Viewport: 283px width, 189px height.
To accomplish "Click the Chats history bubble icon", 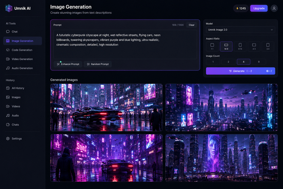I will point(8,125).
